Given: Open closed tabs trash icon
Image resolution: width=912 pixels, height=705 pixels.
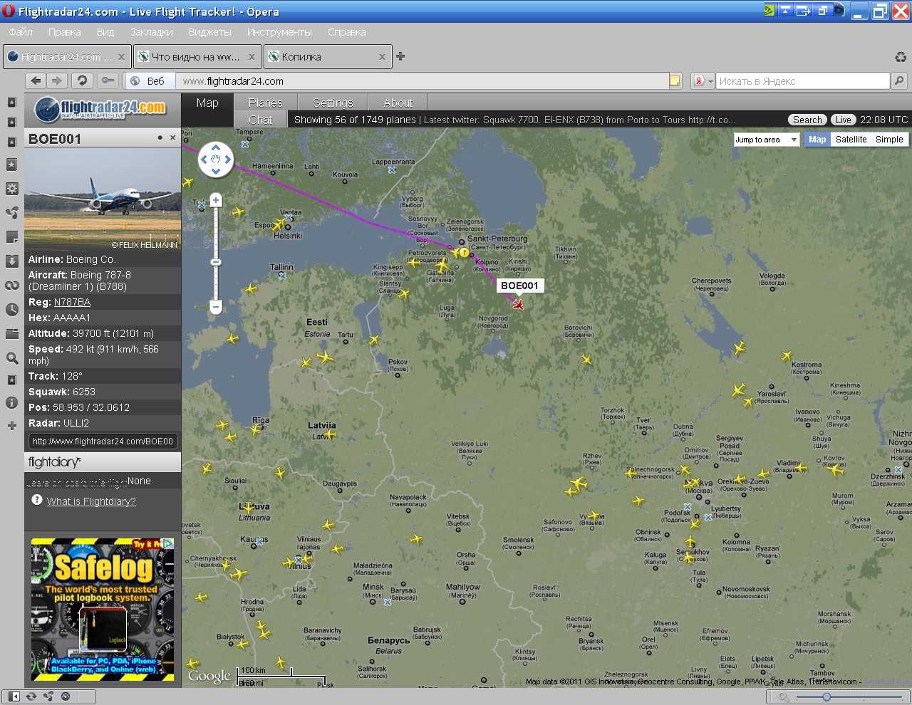Looking at the screenshot, I should 901,57.
